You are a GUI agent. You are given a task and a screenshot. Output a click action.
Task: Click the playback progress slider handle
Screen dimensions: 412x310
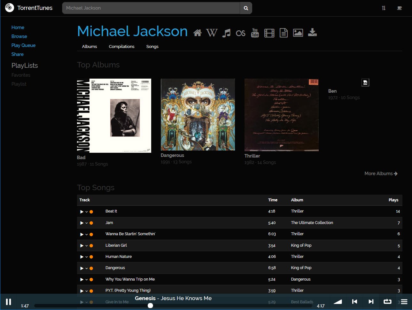[x=150, y=306]
